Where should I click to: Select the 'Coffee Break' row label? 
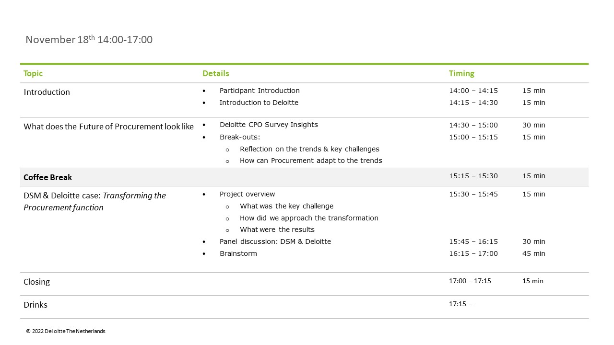click(47, 177)
